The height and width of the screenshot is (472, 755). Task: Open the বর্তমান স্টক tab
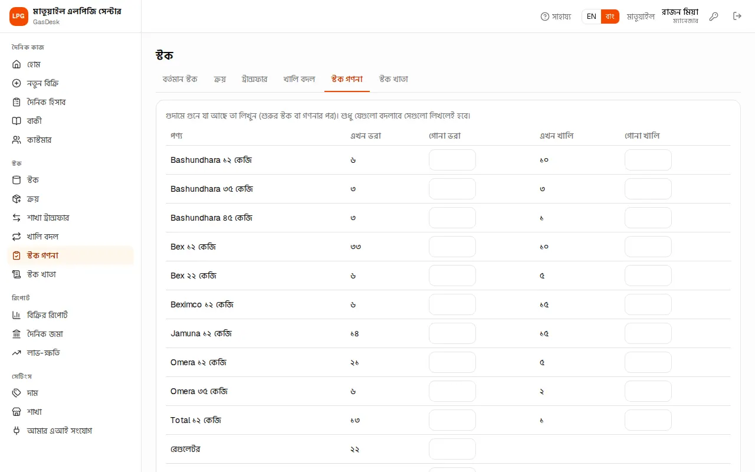click(180, 79)
